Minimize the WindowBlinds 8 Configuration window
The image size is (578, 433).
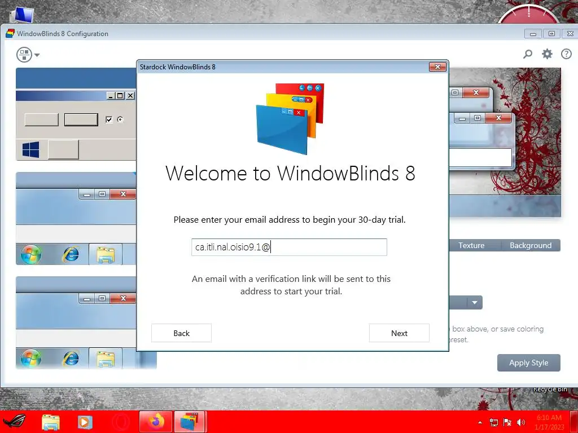click(533, 33)
